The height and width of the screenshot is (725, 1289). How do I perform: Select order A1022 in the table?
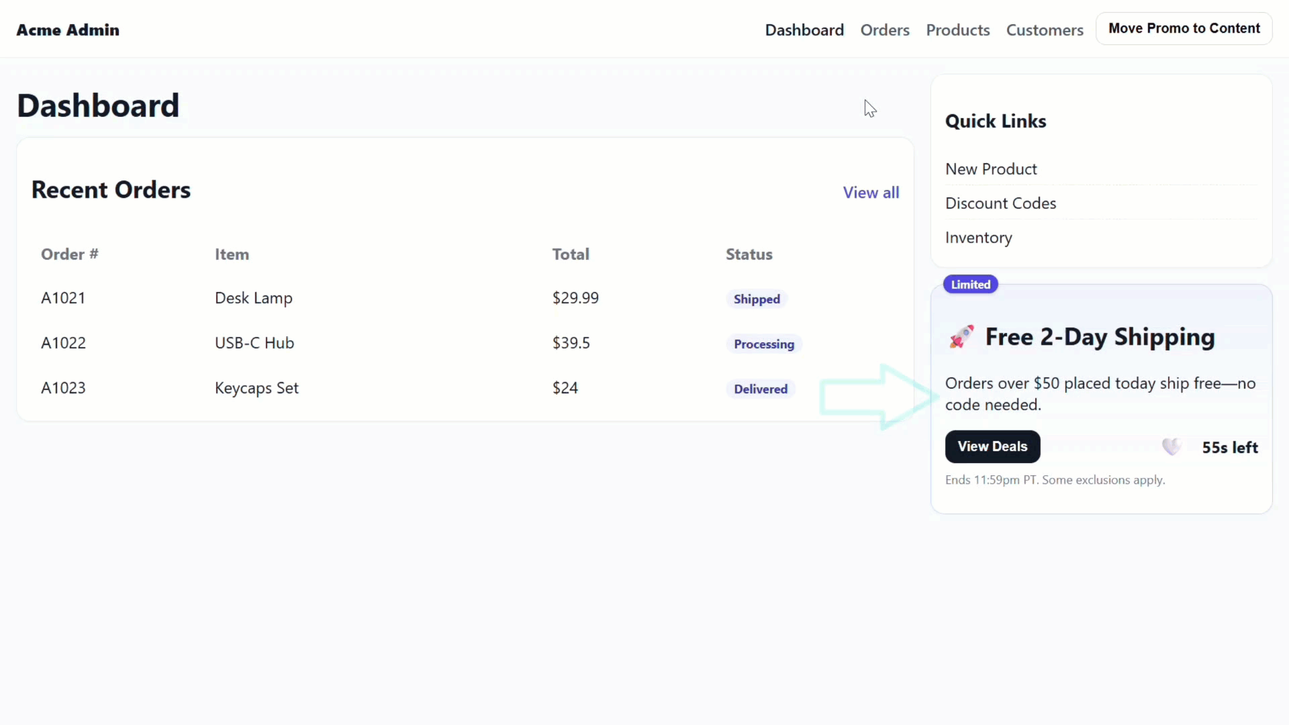pyautogui.click(x=63, y=343)
